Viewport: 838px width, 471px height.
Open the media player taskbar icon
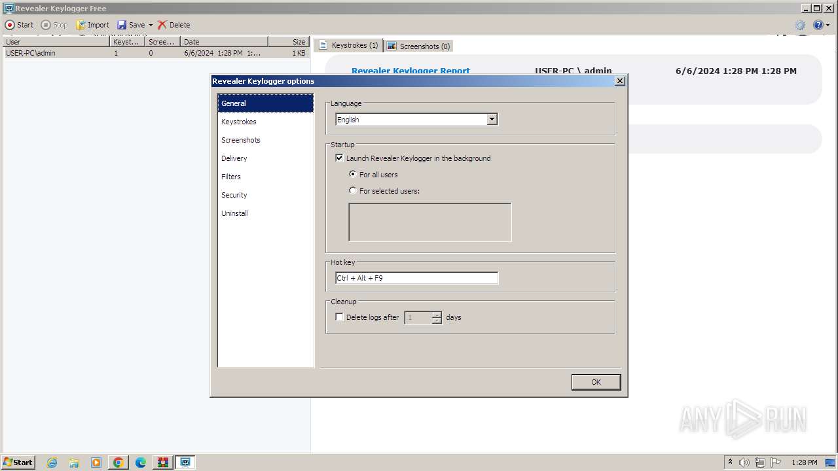(96, 462)
